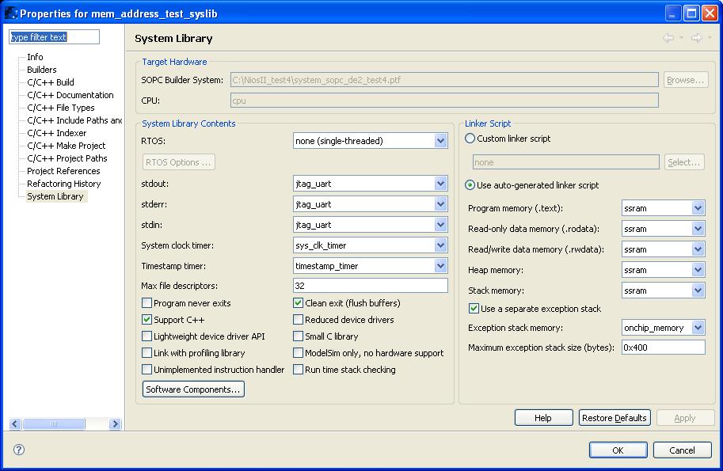This screenshot has width=723, height=471.
Task: Uncheck Support C++ option
Action: pyautogui.click(x=147, y=320)
